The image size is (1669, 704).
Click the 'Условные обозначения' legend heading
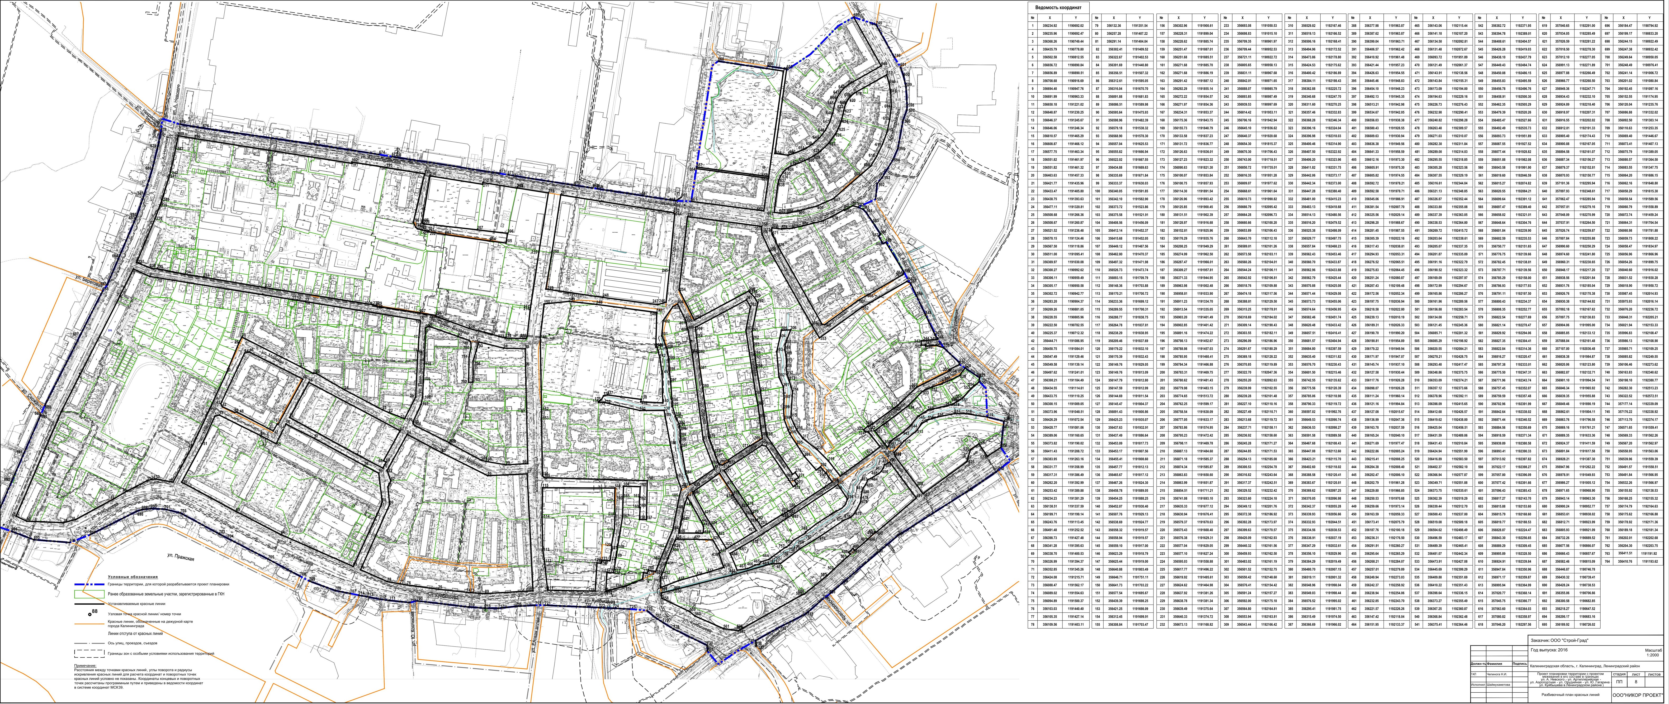pyautogui.click(x=133, y=577)
